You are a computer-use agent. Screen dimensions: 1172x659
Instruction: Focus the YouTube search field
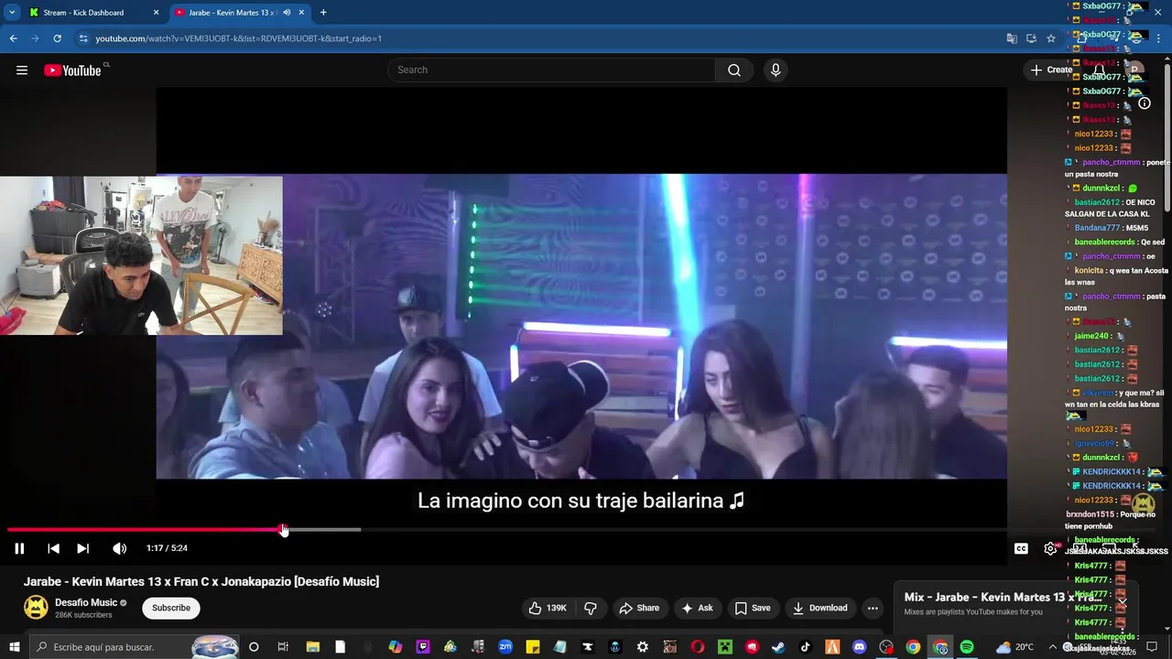551,70
